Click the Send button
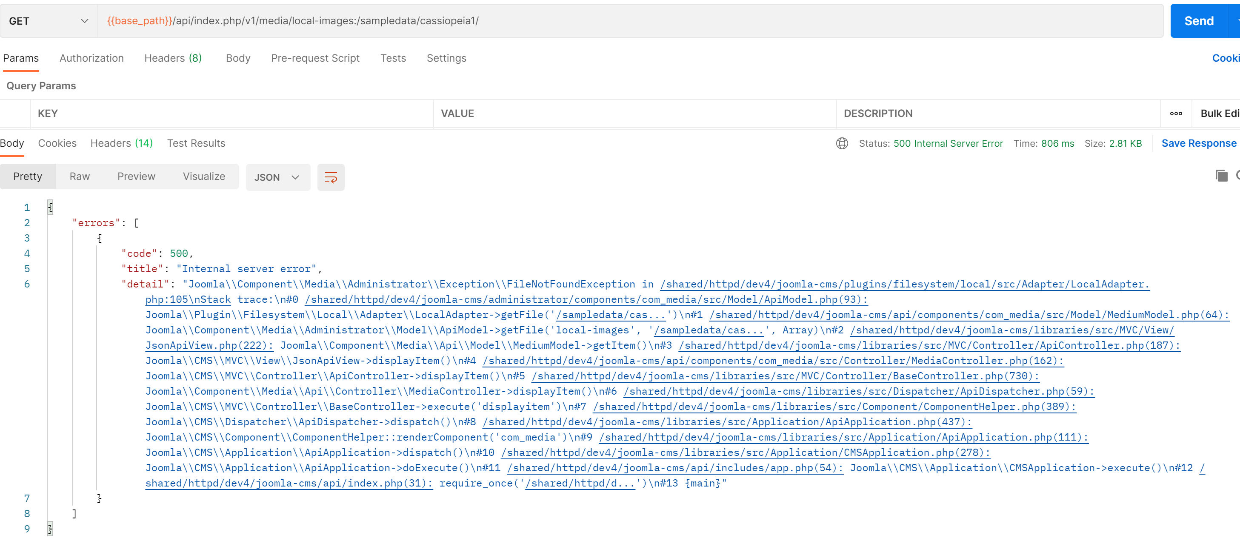The height and width of the screenshot is (552, 1240). pyautogui.click(x=1199, y=21)
